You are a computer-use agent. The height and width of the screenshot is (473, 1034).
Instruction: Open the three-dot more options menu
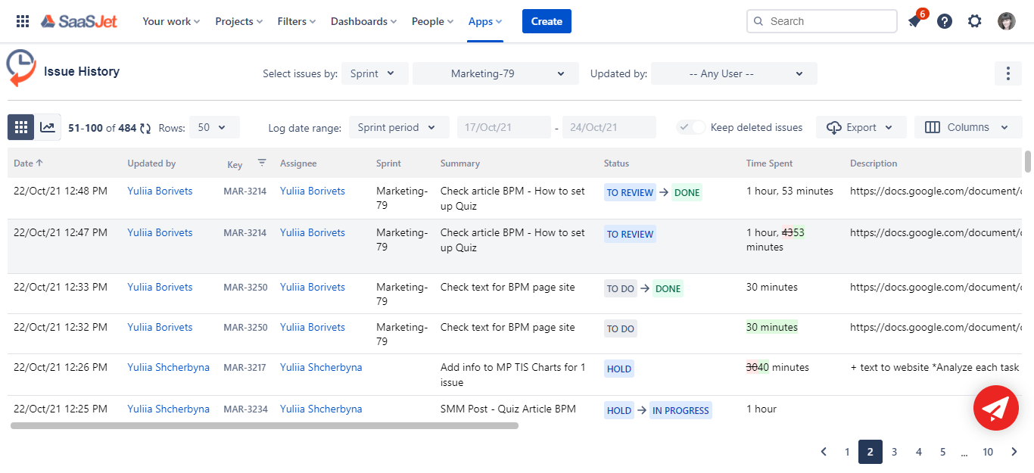[x=1008, y=73]
